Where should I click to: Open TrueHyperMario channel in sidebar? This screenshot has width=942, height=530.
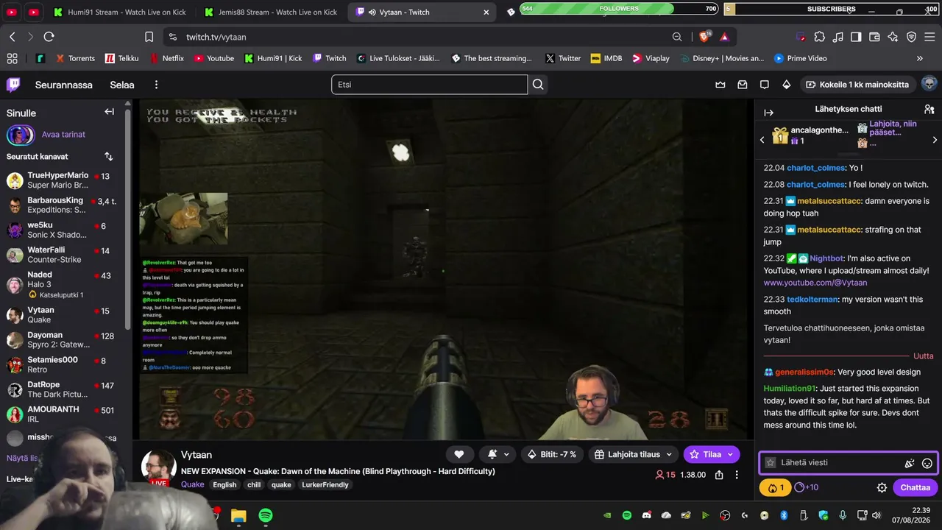[65, 180]
